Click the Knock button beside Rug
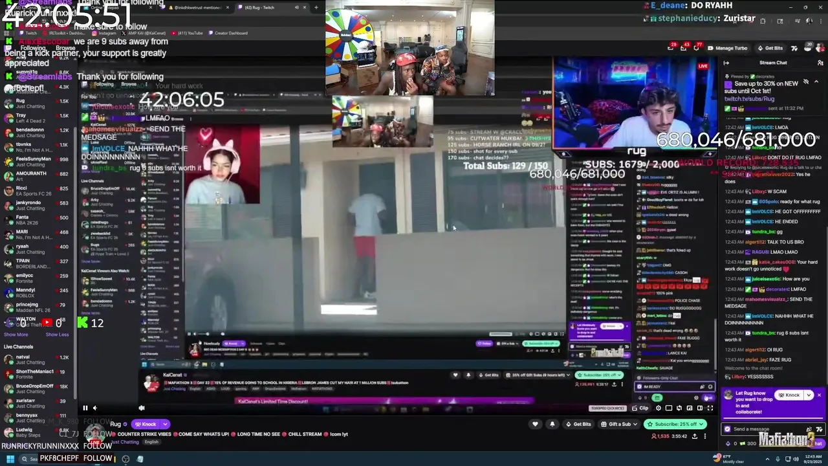This screenshot has height=466, width=828. point(145,424)
